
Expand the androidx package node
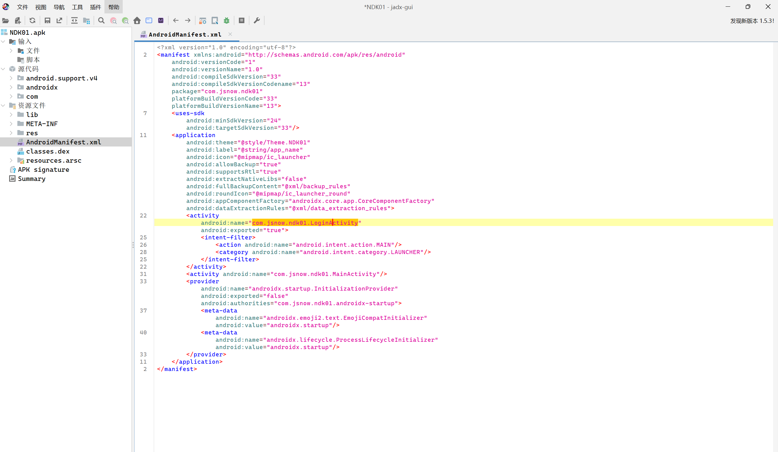point(11,87)
